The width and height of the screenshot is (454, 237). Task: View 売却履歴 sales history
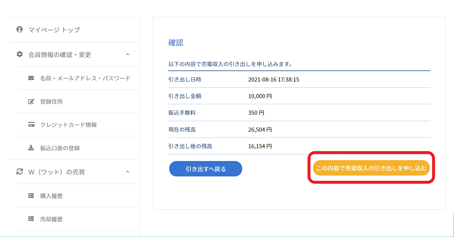(x=51, y=219)
